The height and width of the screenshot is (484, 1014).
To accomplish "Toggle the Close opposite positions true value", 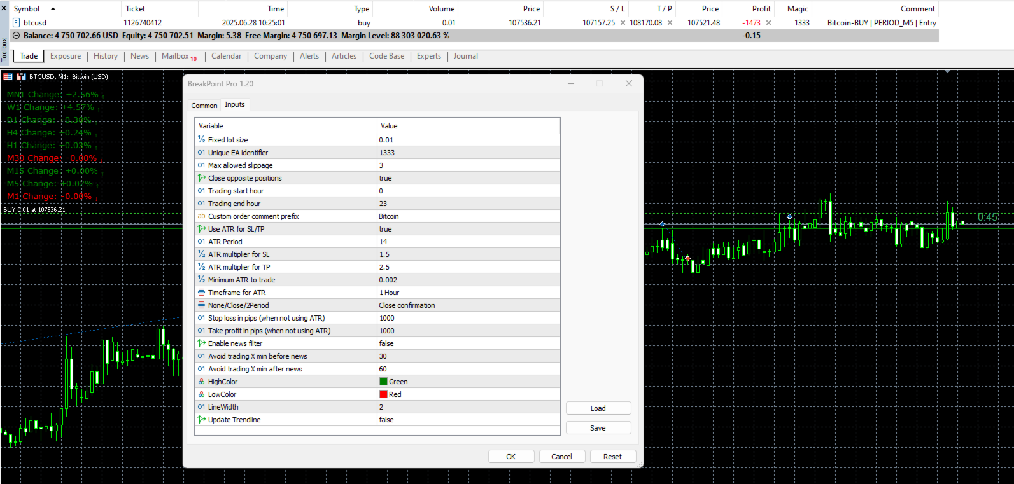I will click(468, 178).
